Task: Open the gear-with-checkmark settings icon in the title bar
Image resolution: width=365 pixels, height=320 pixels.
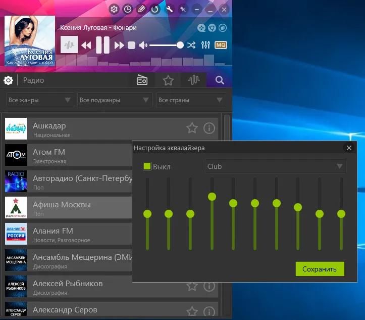Action: (x=114, y=9)
